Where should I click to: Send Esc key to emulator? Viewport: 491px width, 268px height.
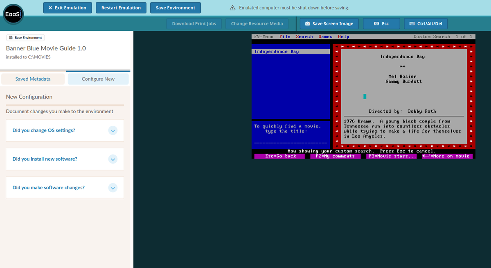381,24
